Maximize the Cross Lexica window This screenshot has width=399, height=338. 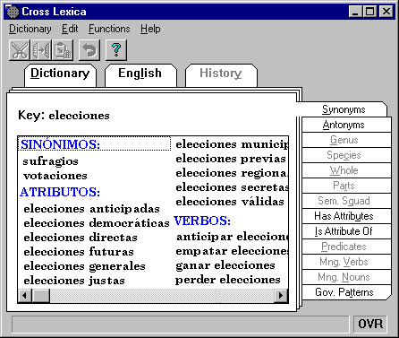click(369, 12)
